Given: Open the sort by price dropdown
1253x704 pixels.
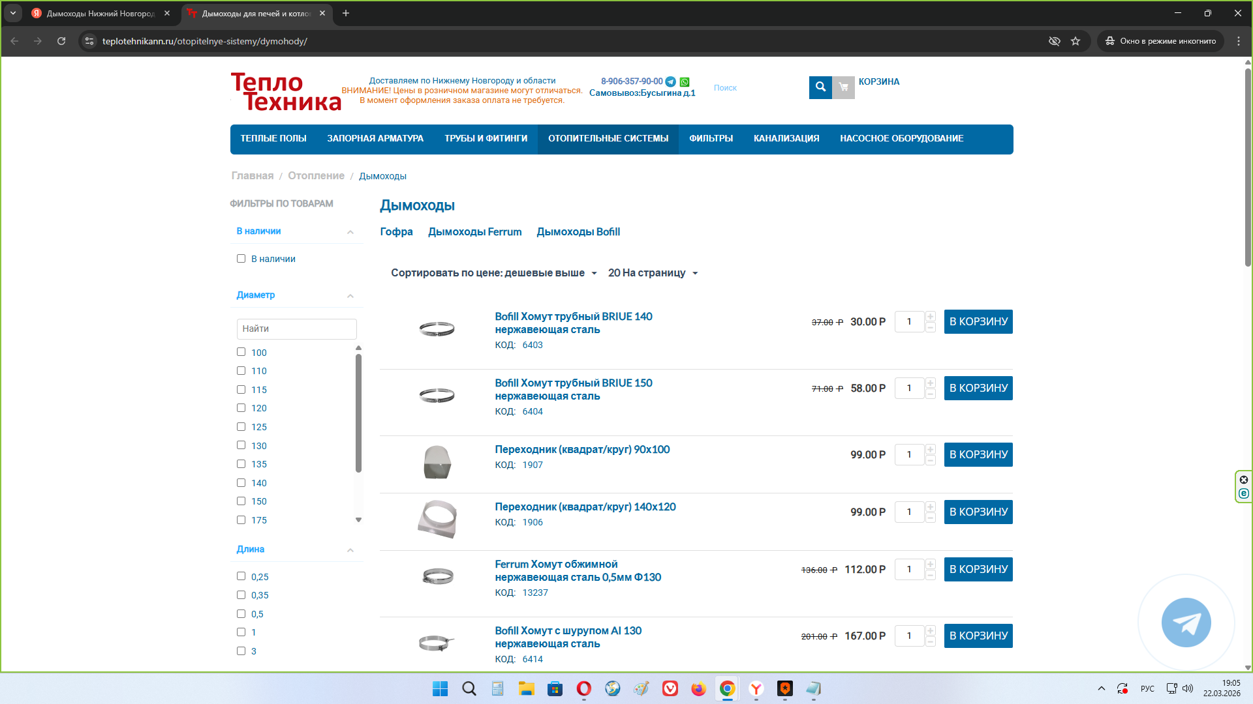Looking at the screenshot, I should point(493,273).
